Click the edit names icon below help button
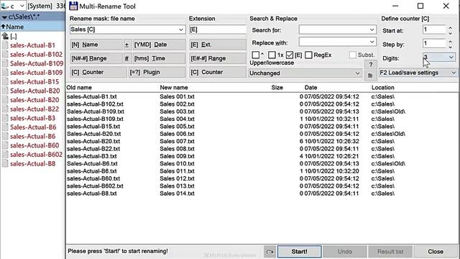 tap(370, 76)
